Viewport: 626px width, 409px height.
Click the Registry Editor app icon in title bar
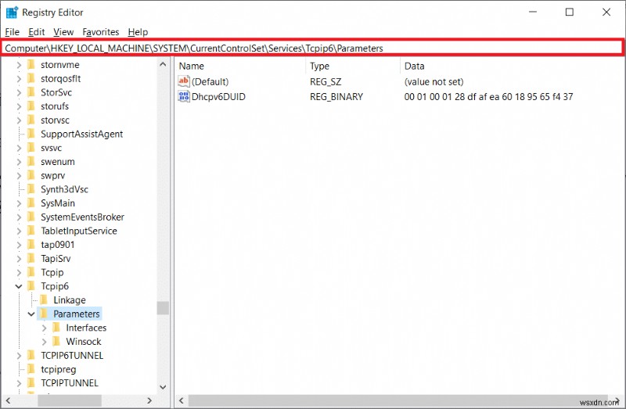point(12,13)
